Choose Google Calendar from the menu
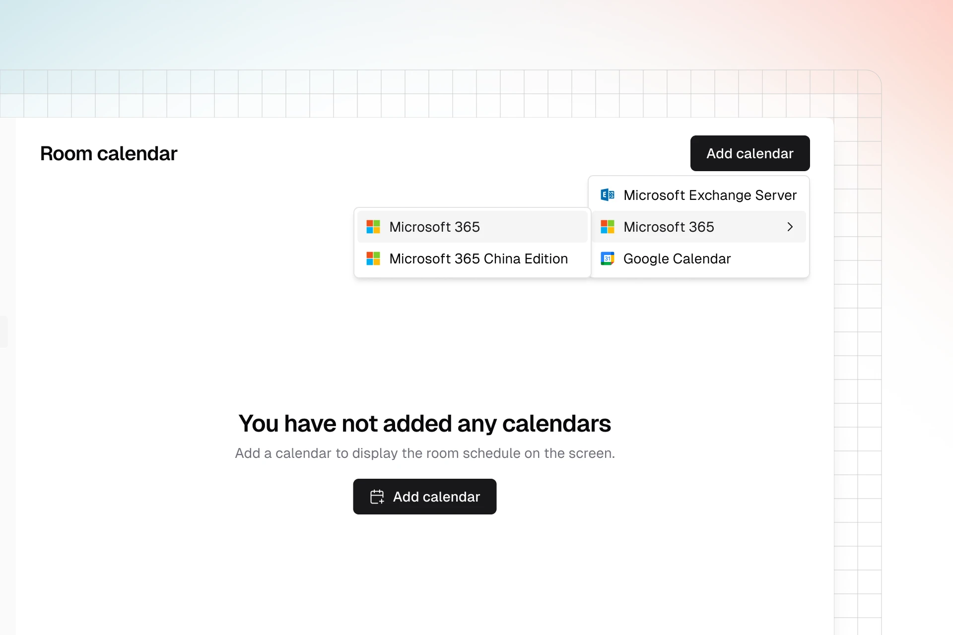This screenshot has height=635, width=953. click(x=677, y=258)
